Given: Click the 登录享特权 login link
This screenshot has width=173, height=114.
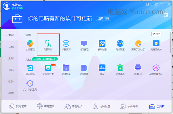Looking at the screenshot, I should (18, 8).
